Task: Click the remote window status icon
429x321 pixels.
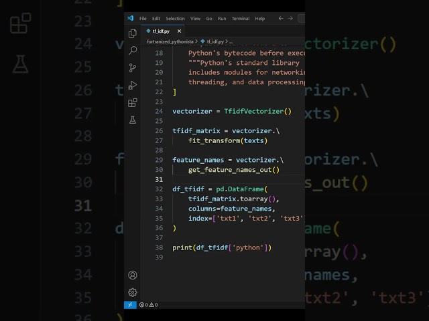Action: 130,305
